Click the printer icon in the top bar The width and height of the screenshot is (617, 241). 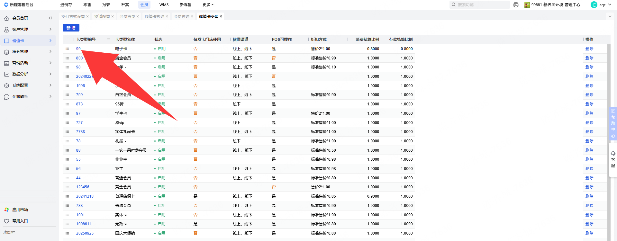[516, 5]
